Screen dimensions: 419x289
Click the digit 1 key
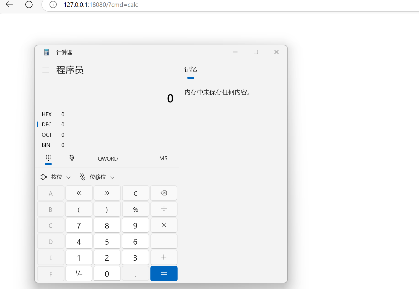(x=79, y=257)
